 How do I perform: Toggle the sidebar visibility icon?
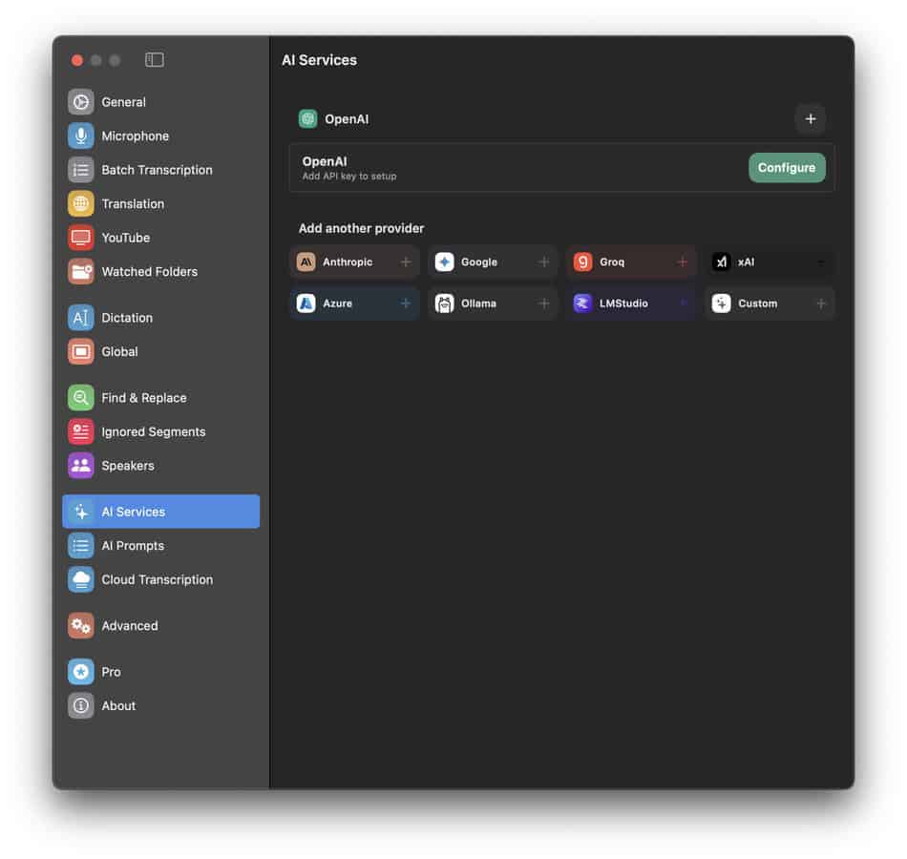coord(155,60)
